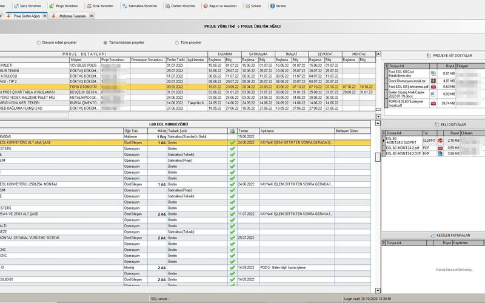Click the Word icon for Gelen Sipariş Maili Capex docx

(433, 94)
